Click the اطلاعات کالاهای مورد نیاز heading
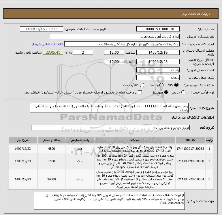The width and height of the screenshot is (222, 215). (x=193, y=117)
